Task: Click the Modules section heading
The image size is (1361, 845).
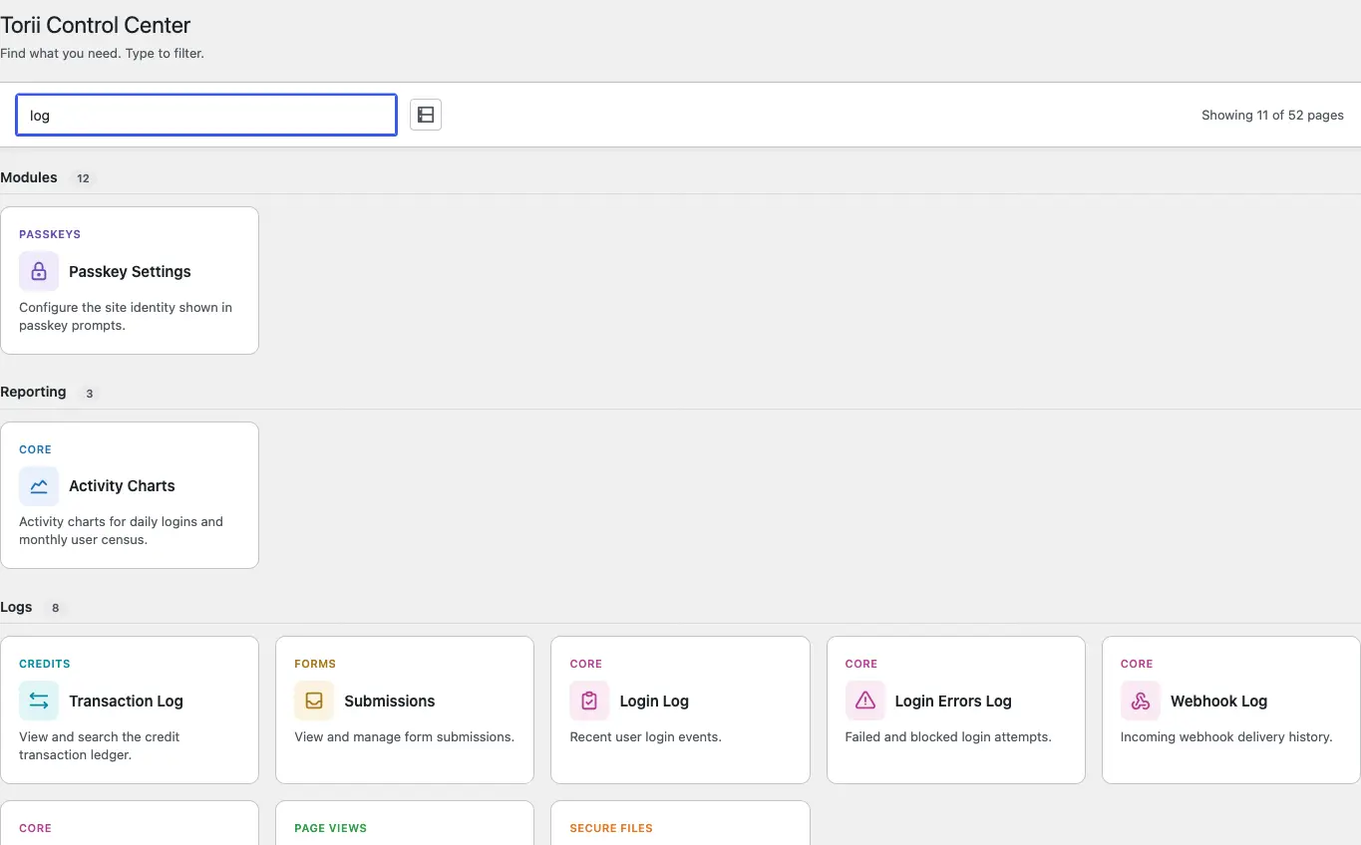Action: 29,177
